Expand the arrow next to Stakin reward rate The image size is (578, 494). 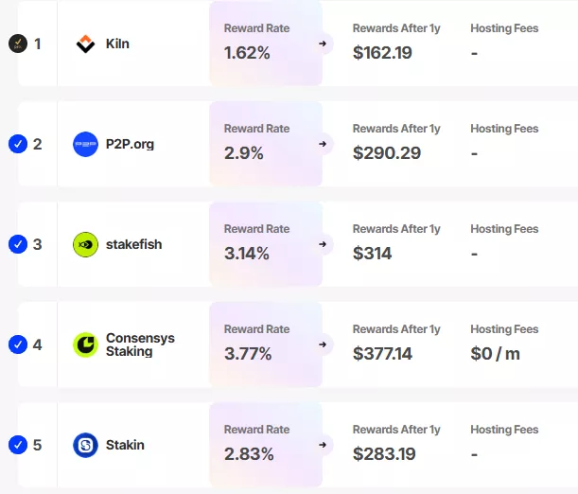coord(323,445)
